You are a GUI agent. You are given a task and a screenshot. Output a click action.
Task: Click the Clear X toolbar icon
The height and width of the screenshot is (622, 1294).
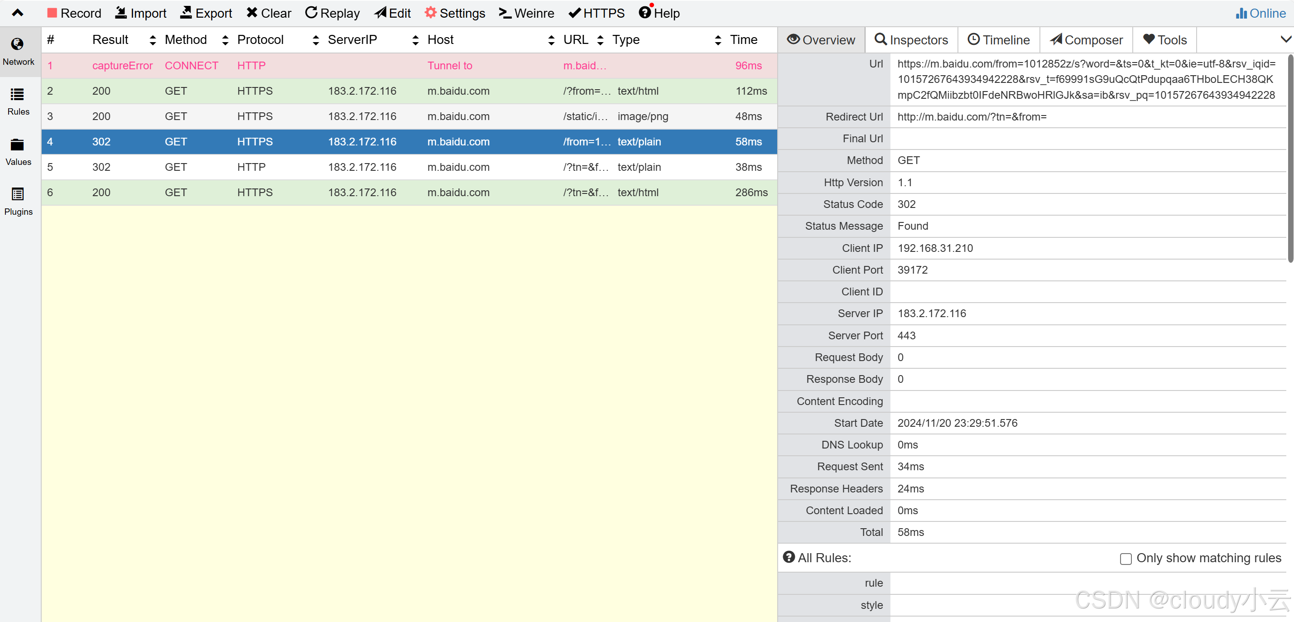click(x=269, y=13)
